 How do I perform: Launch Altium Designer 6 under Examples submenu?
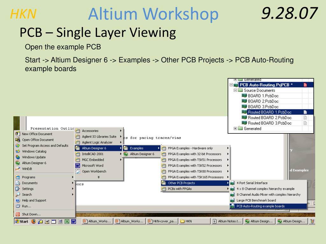(141, 154)
